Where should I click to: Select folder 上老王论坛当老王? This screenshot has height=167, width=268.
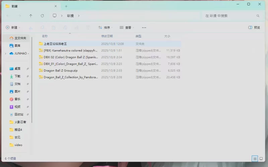coord(110,44)
